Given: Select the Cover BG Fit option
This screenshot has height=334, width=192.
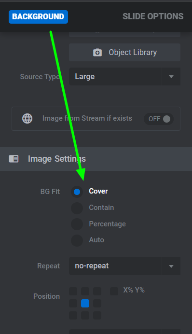Looking at the screenshot, I should tap(77, 192).
